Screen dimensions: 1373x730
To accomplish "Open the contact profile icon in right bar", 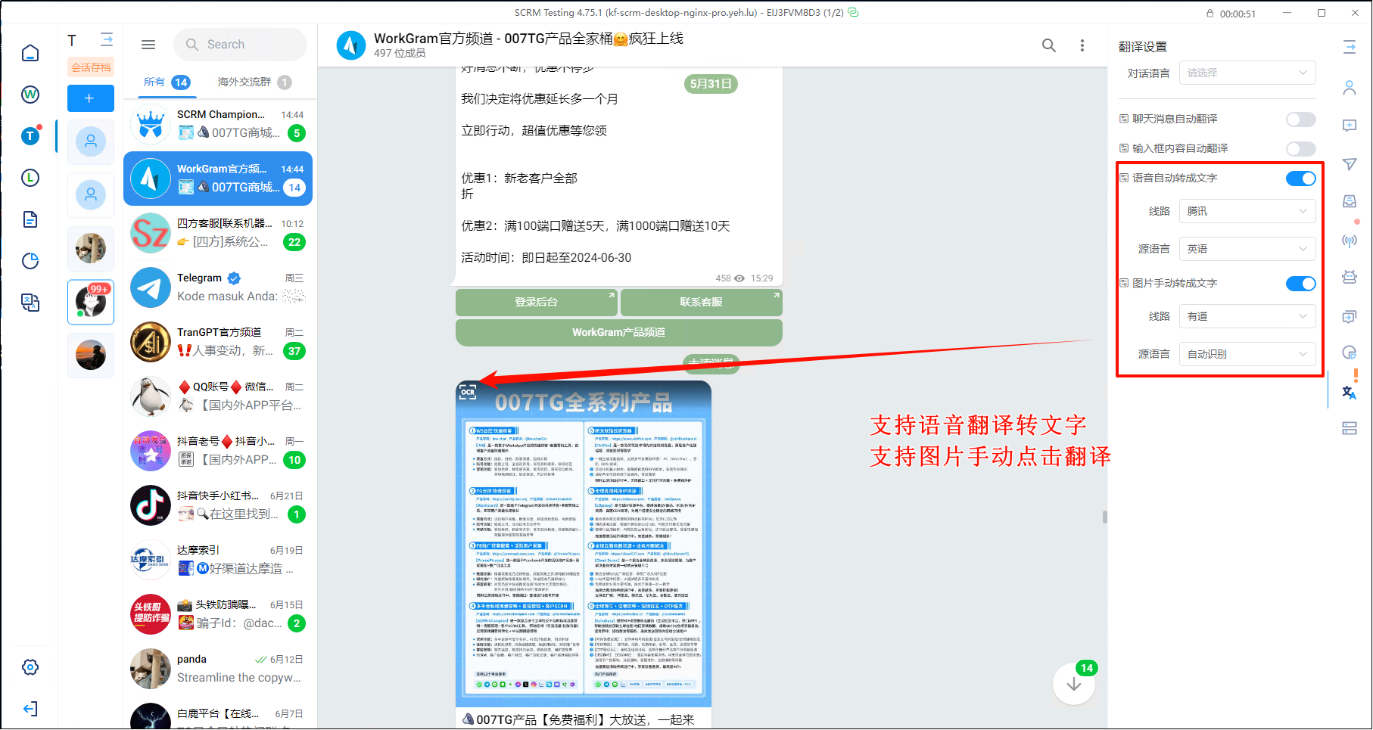I will point(1350,88).
